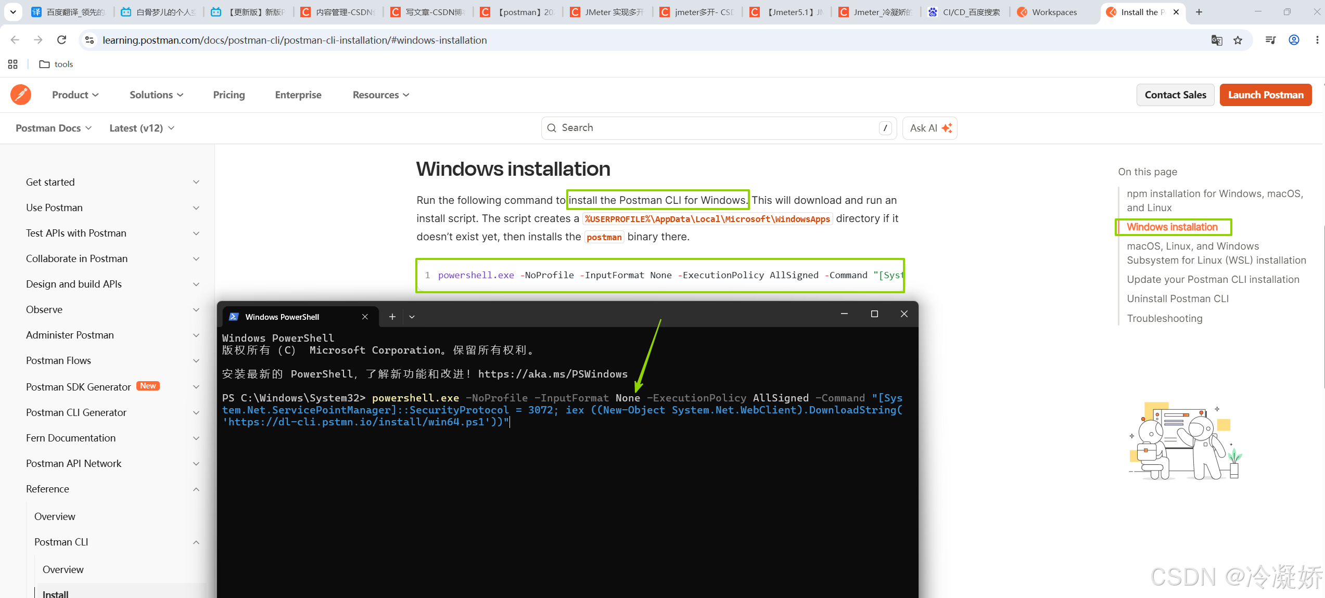Open Ask AI assistant
Image resolution: width=1325 pixels, height=598 pixels.
930,128
